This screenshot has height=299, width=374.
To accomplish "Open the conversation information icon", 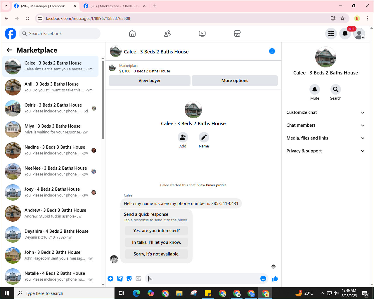I will (x=272, y=51).
